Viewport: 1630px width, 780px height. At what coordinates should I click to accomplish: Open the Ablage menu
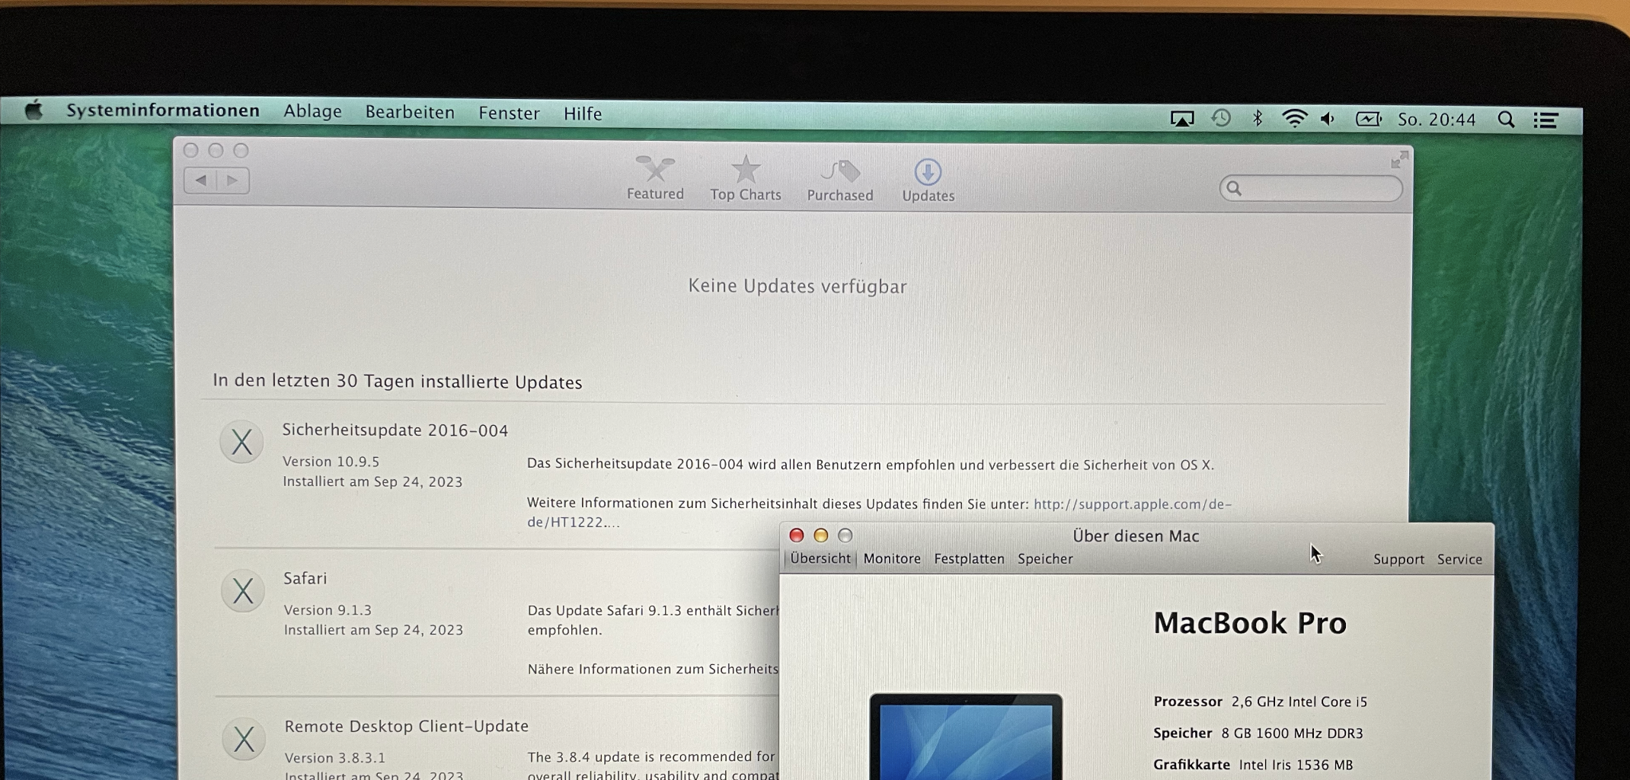[x=312, y=112]
